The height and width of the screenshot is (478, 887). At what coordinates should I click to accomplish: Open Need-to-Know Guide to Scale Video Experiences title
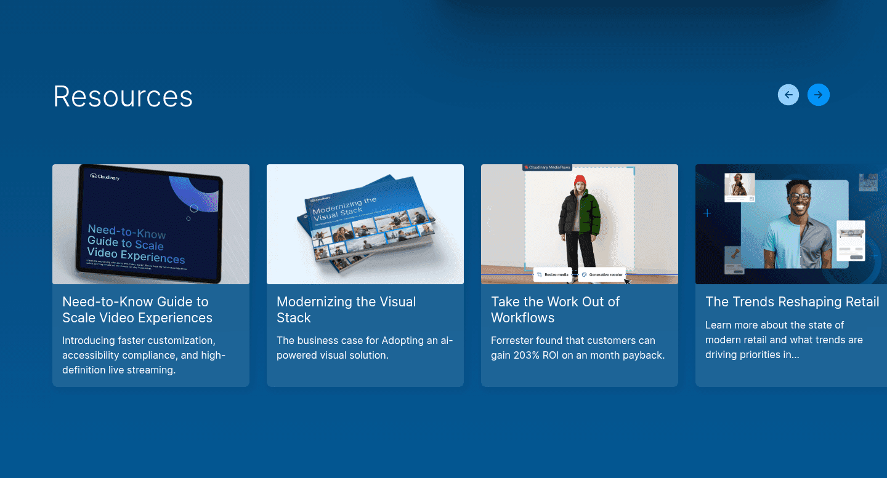137,310
